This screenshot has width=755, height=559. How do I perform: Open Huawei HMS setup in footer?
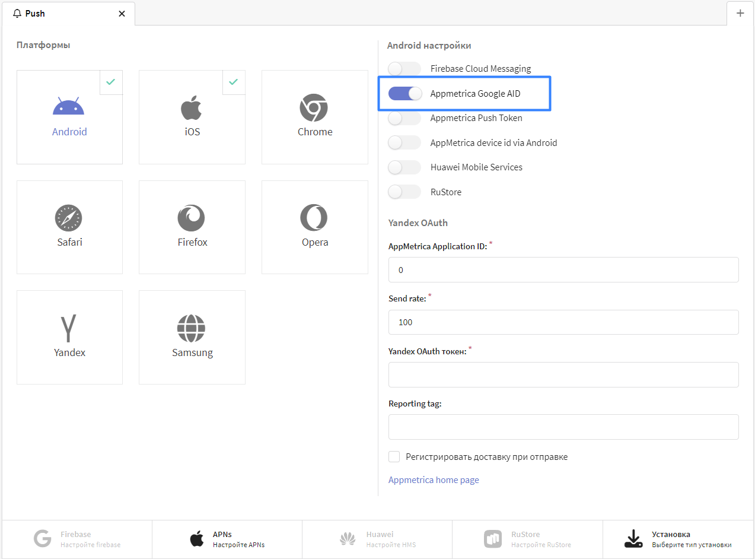[377, 539]
